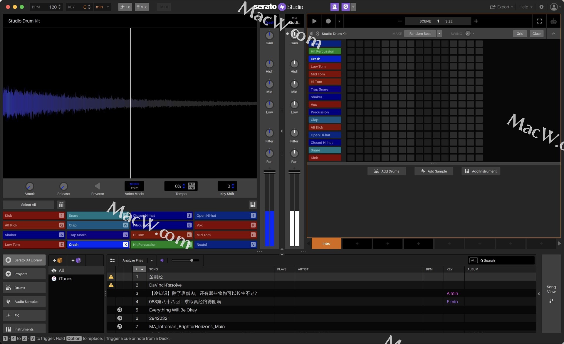Open the Drums library tab

[x=24, y=288]
